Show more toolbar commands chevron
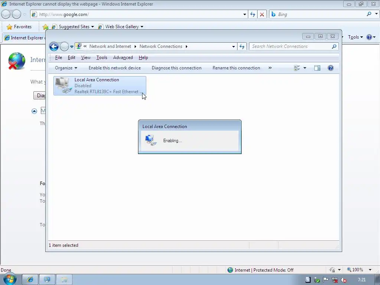 coord(270,68)
